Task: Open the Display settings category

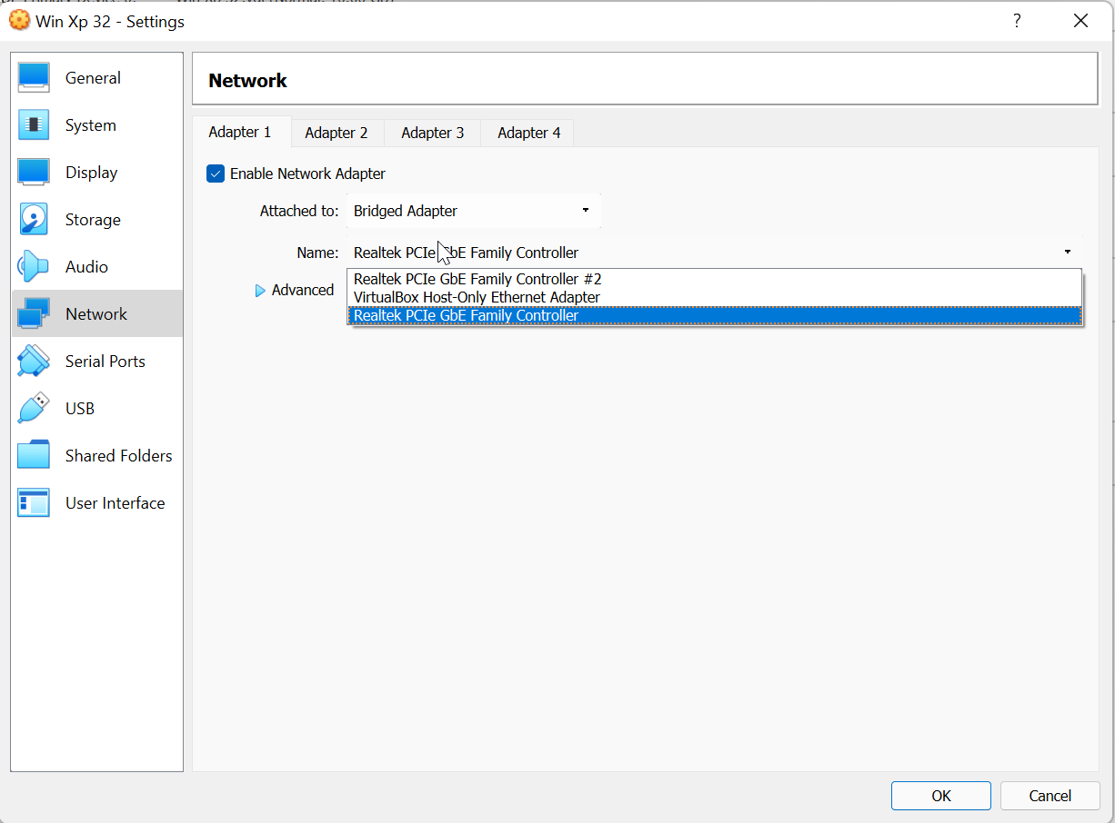Action: click(97, 173)
